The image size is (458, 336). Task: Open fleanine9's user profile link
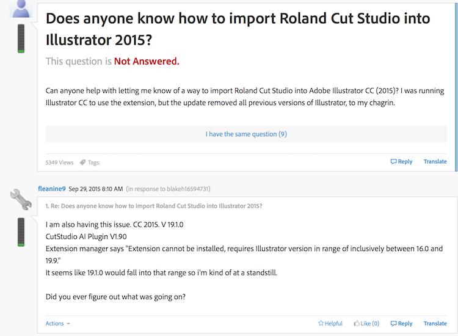51,189
